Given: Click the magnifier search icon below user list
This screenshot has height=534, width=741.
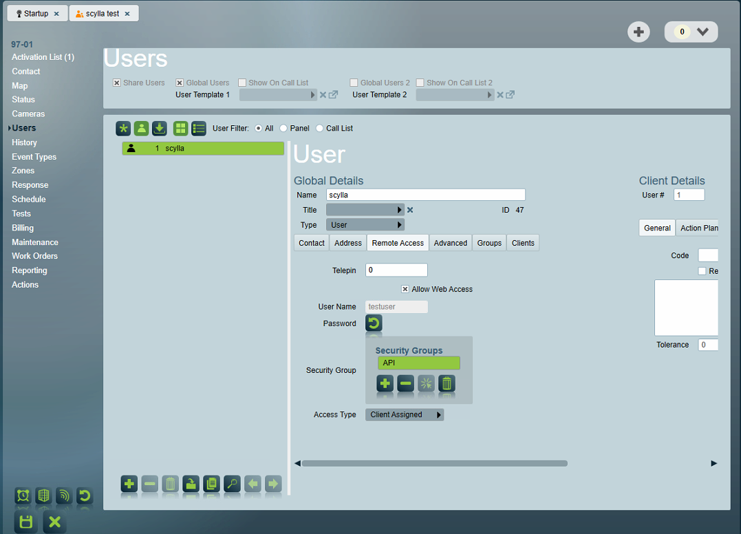Looking at the screenshot, I should coord(232,484).
